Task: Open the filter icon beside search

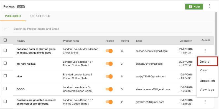Action: point(6,29)
